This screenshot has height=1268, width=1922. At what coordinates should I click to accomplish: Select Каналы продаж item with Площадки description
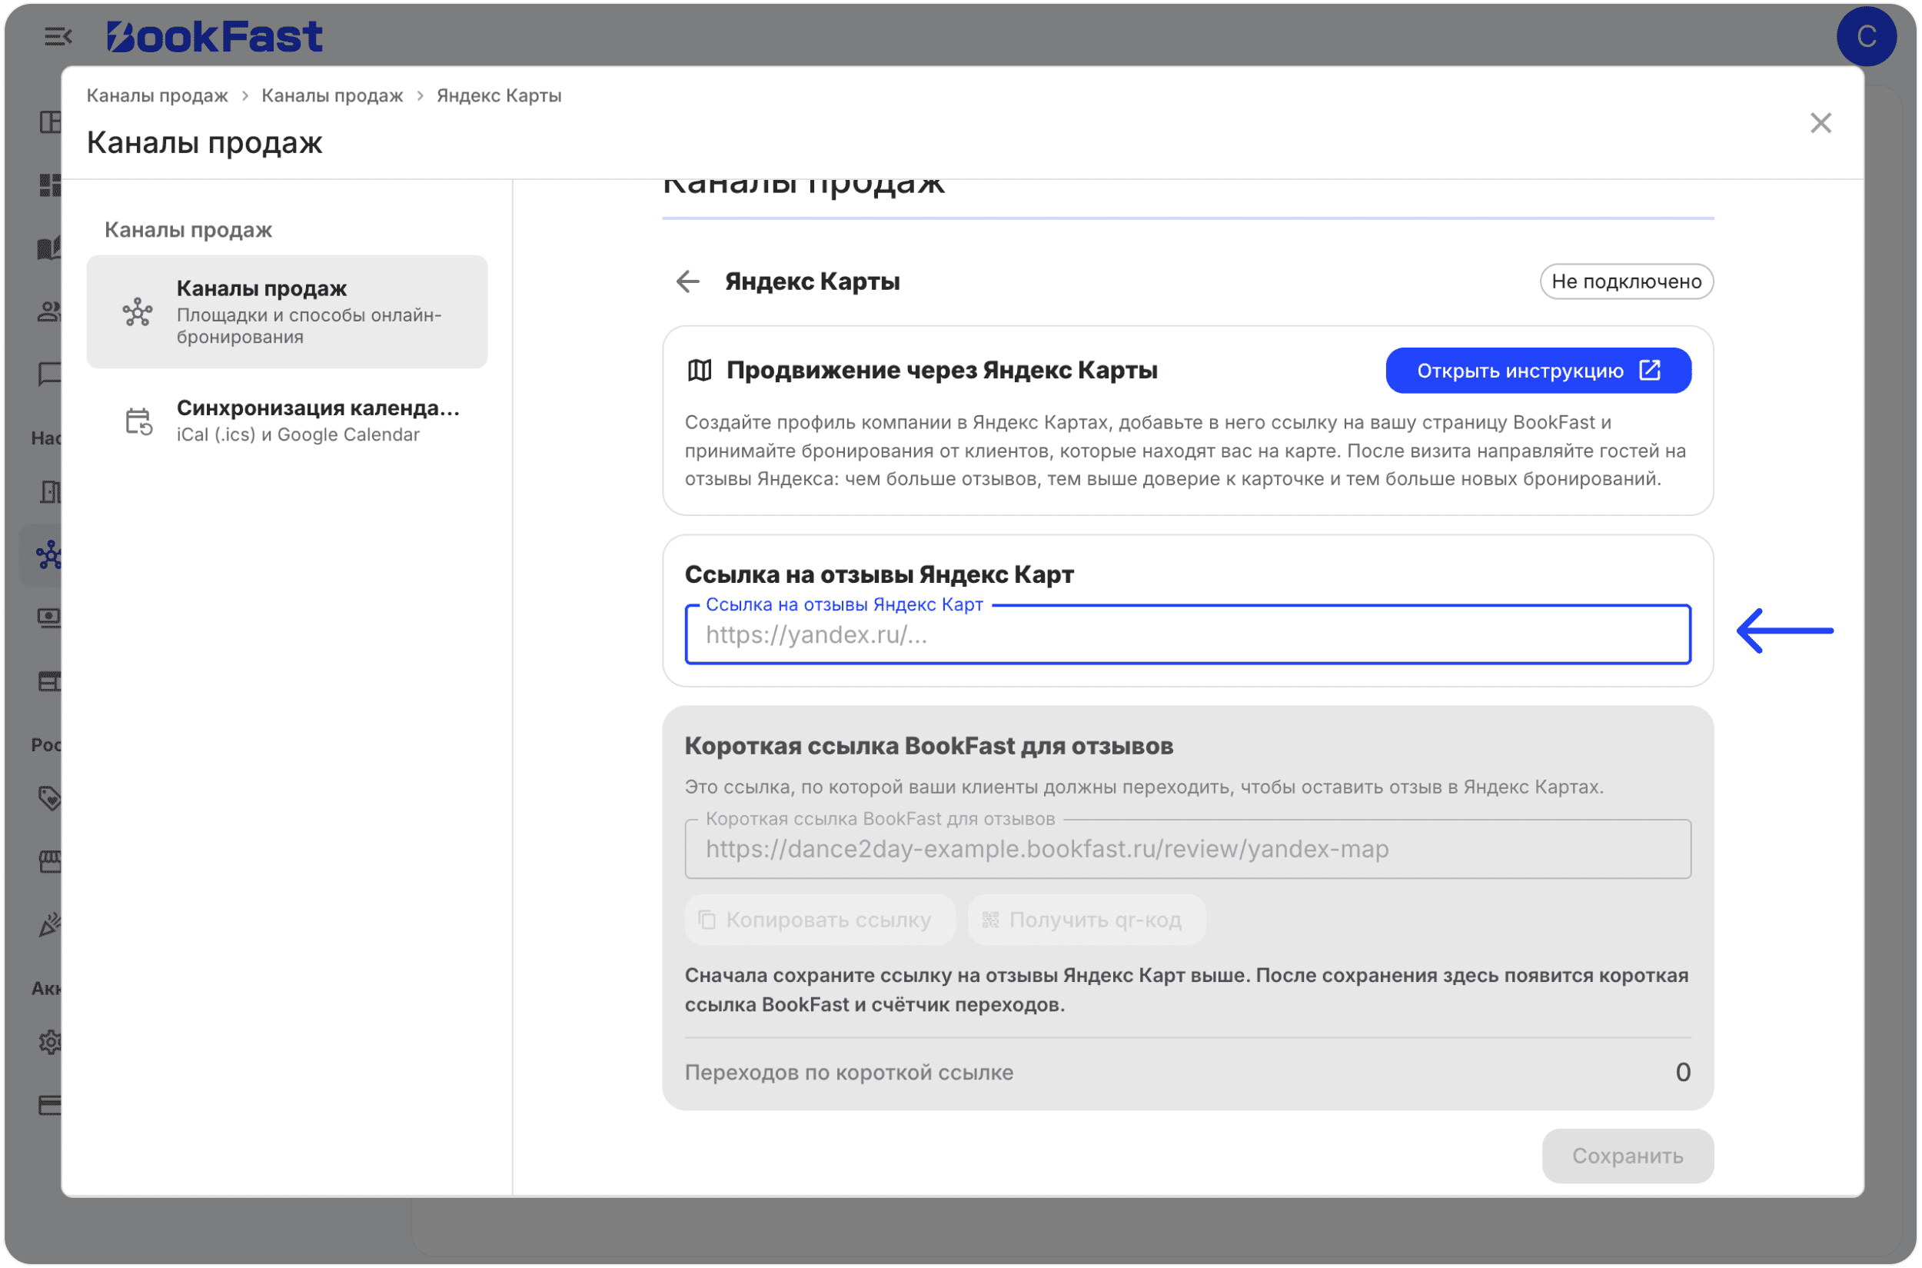click(287, 312)
